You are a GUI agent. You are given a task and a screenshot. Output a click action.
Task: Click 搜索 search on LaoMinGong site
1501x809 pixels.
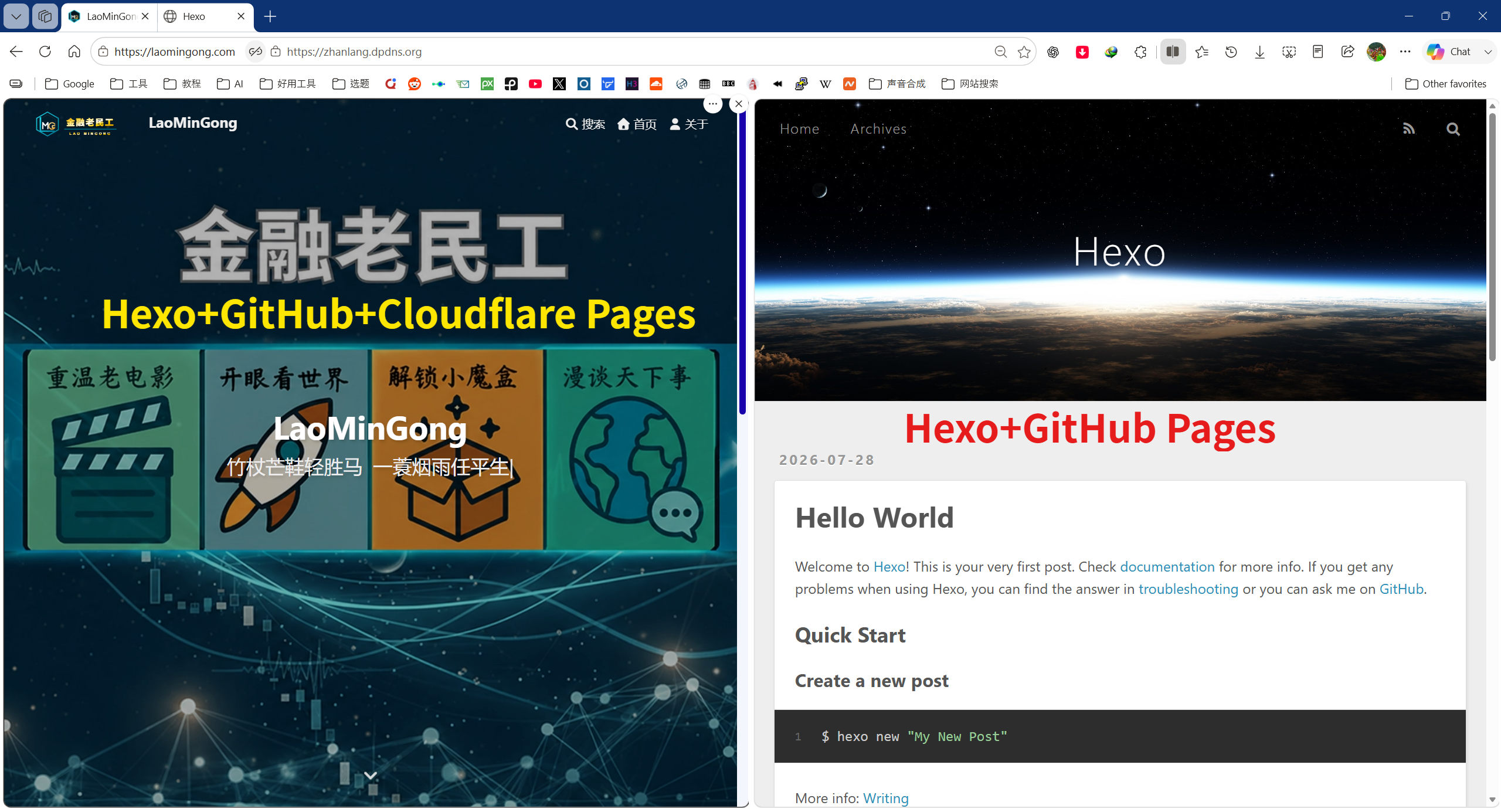585,124
